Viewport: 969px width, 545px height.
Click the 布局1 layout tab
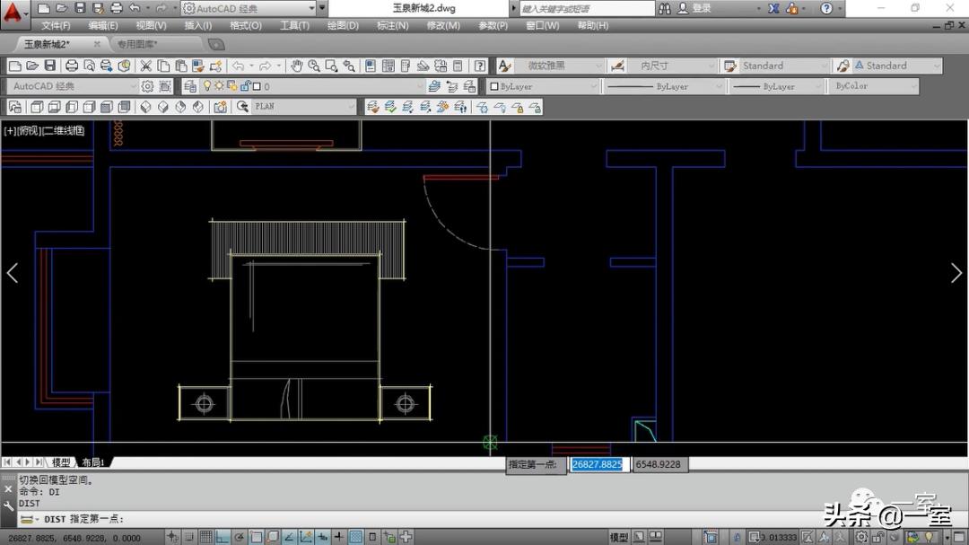93,462
